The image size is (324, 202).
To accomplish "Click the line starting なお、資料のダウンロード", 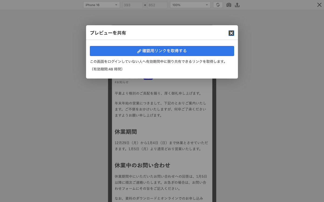I will pos(159,198).
